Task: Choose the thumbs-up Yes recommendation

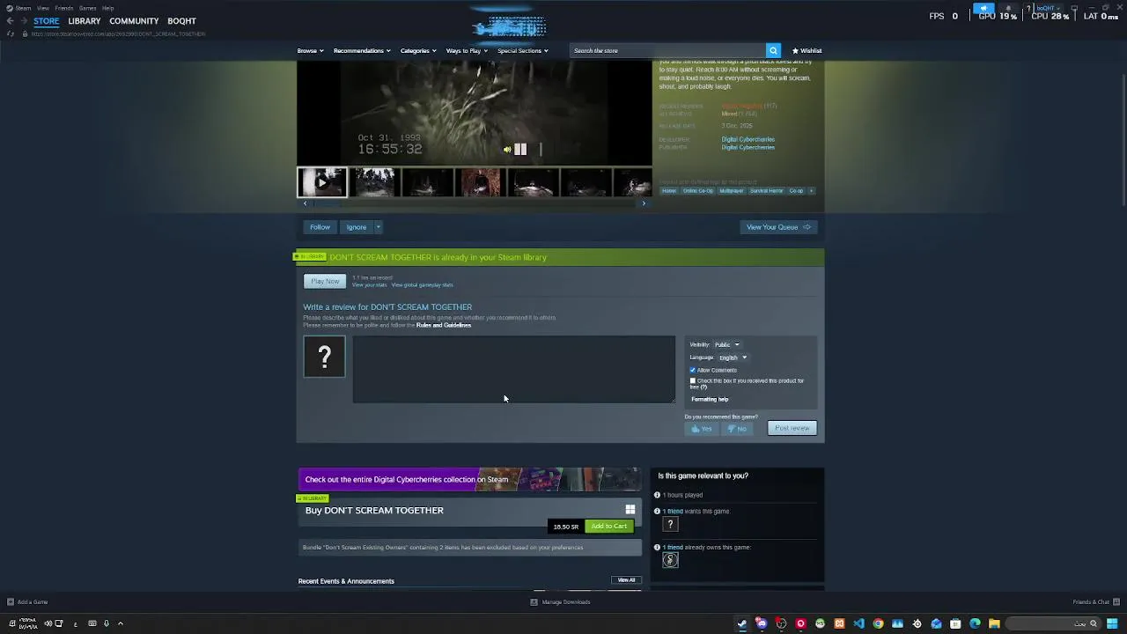Action: (702, 429)
